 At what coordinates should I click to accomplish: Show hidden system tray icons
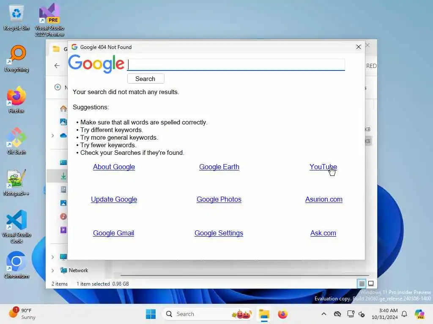point(324,314)
